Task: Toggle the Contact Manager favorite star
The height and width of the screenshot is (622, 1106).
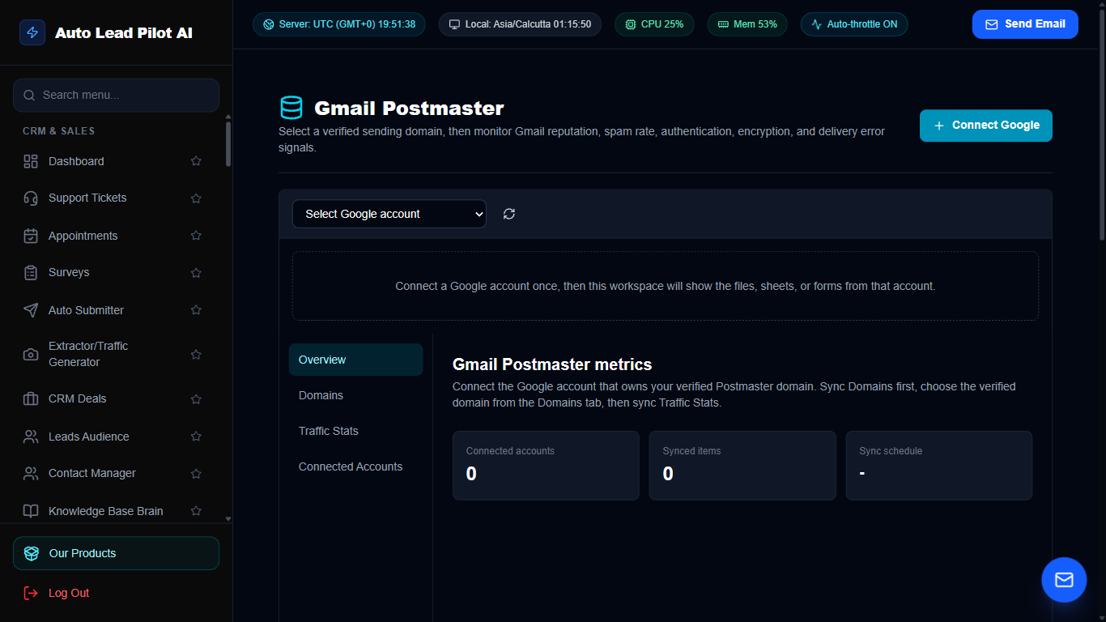Action: [x=196, y=474]
